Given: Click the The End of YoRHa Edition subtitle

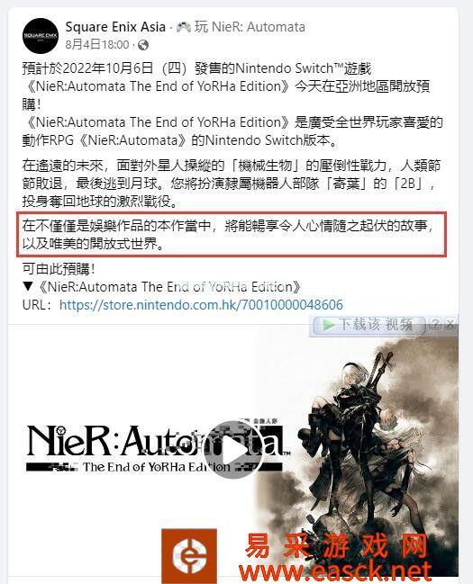Looking at the screenshot, I should (157, 467).
